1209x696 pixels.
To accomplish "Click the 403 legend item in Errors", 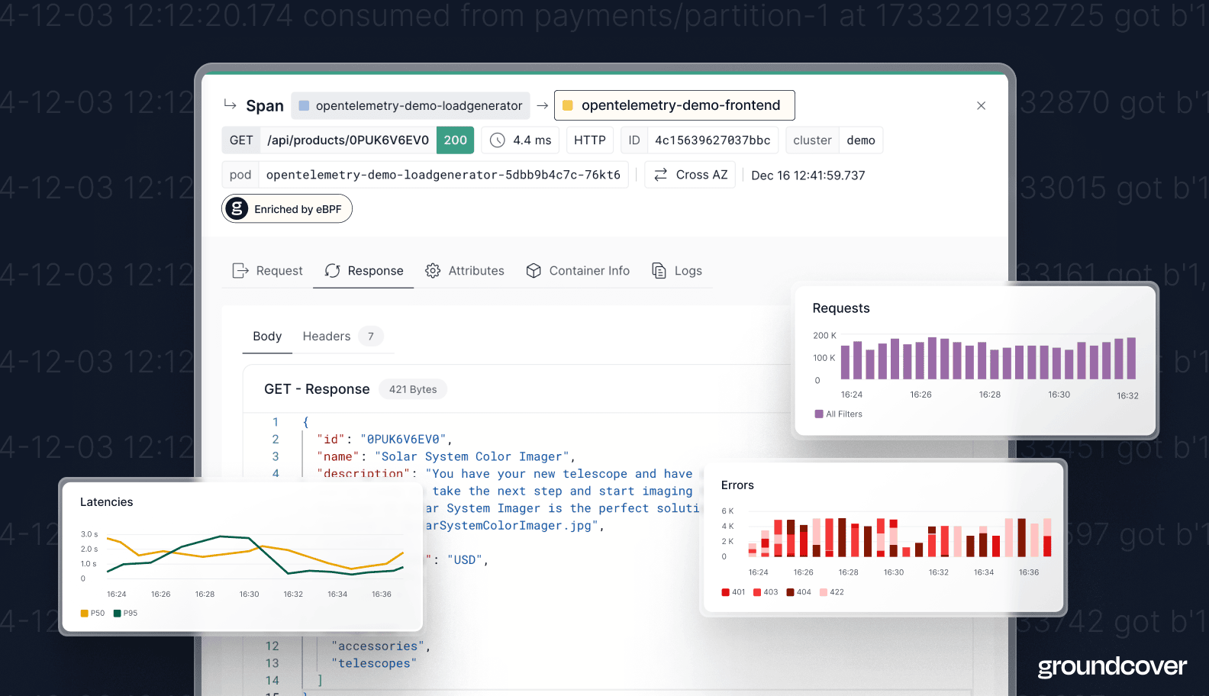I will click(x=766, y=592).
